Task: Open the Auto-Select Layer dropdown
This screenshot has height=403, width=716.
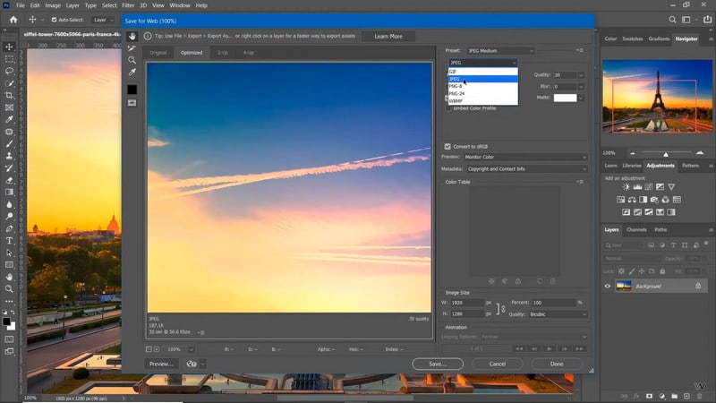Action: (x=103, y=20)
